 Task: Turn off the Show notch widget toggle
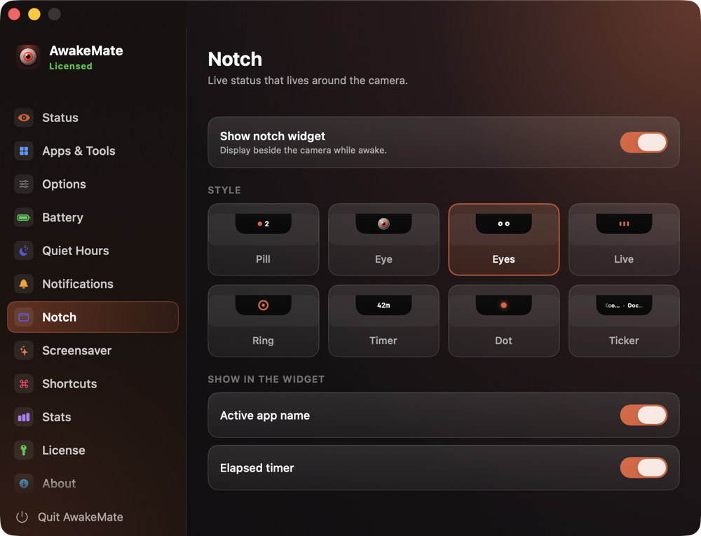[x=644, y=142]
